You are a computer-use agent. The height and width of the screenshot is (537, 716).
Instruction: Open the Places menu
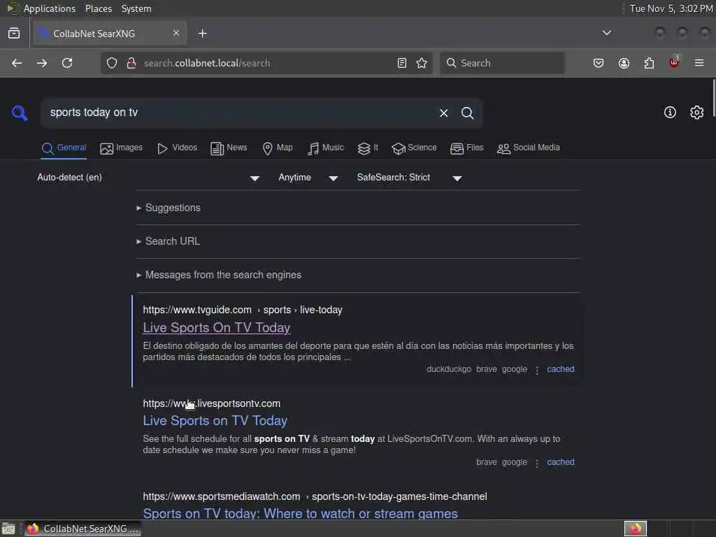(x=98, y=8)
